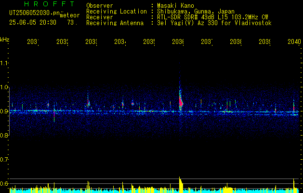
Task: Click the 2040 time marker
Action: point(294,42)
